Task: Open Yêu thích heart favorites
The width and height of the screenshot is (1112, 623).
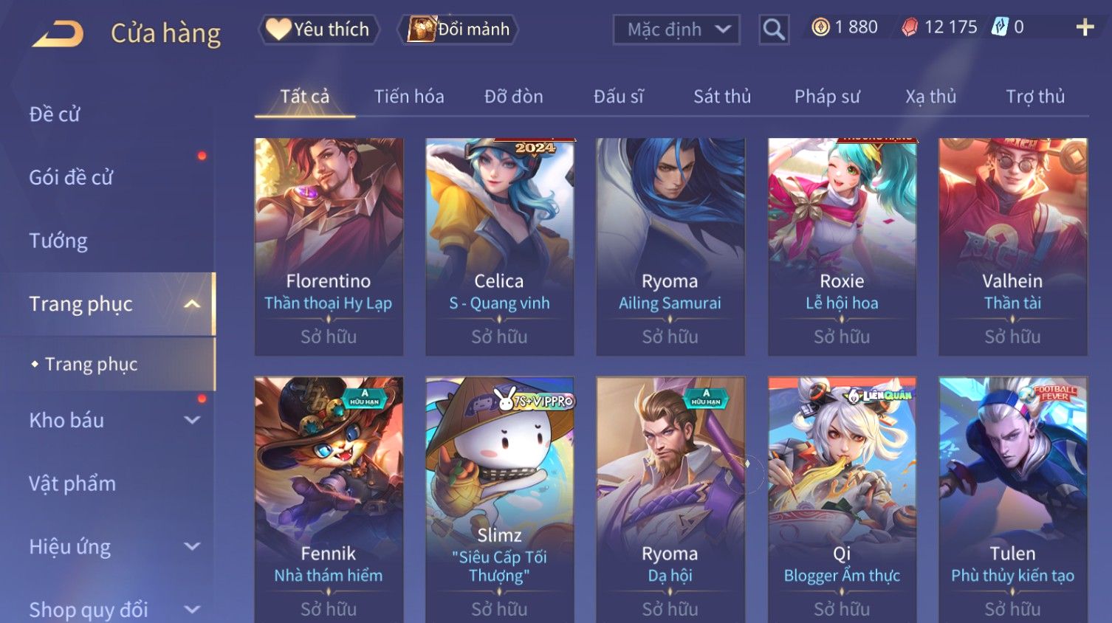Action: click(x=318, y=30)
